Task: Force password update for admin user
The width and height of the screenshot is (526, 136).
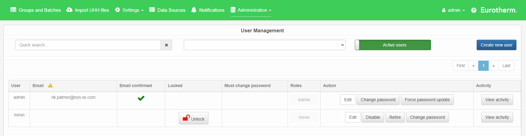Action: [x=427, y=100]
